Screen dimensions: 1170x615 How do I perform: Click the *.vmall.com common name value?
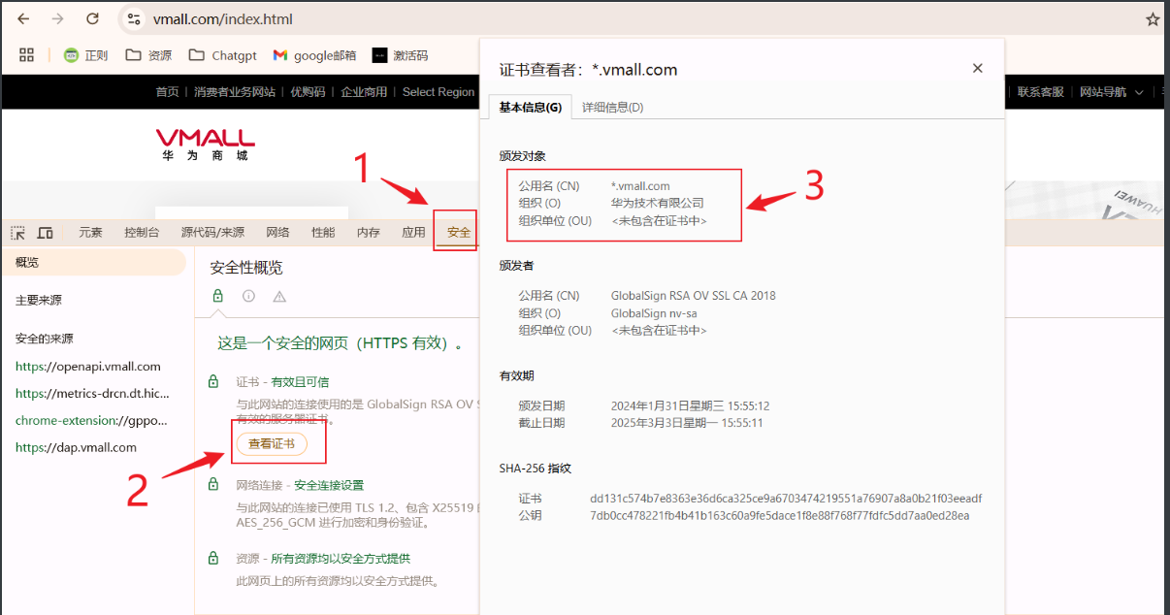coord(640,186)
